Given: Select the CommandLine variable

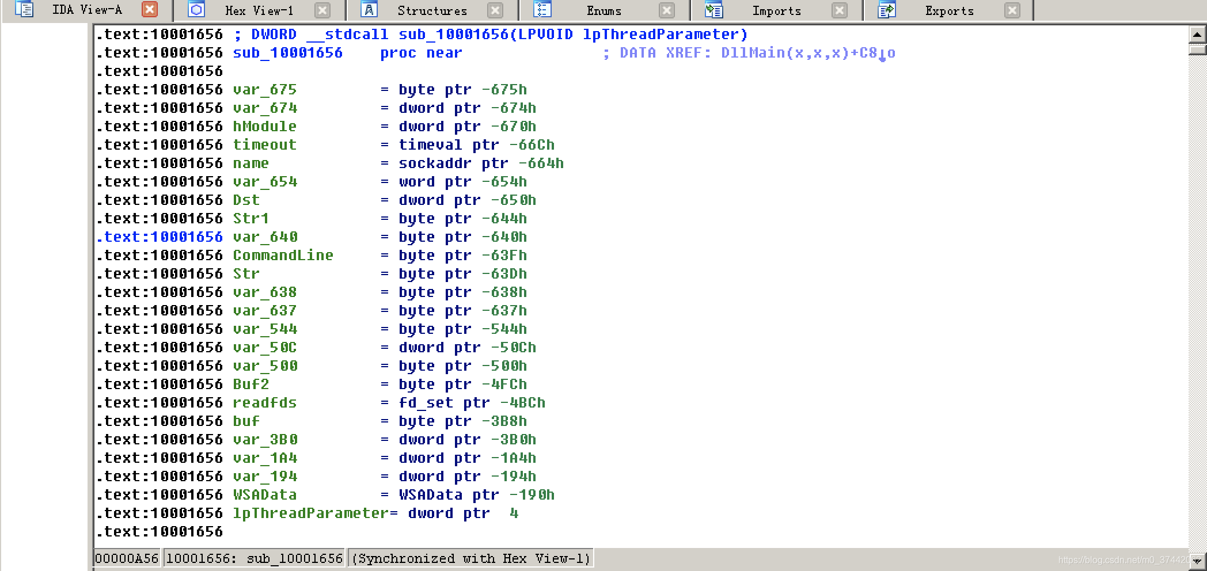Looking at the screenshot, I should pos(283,256).
